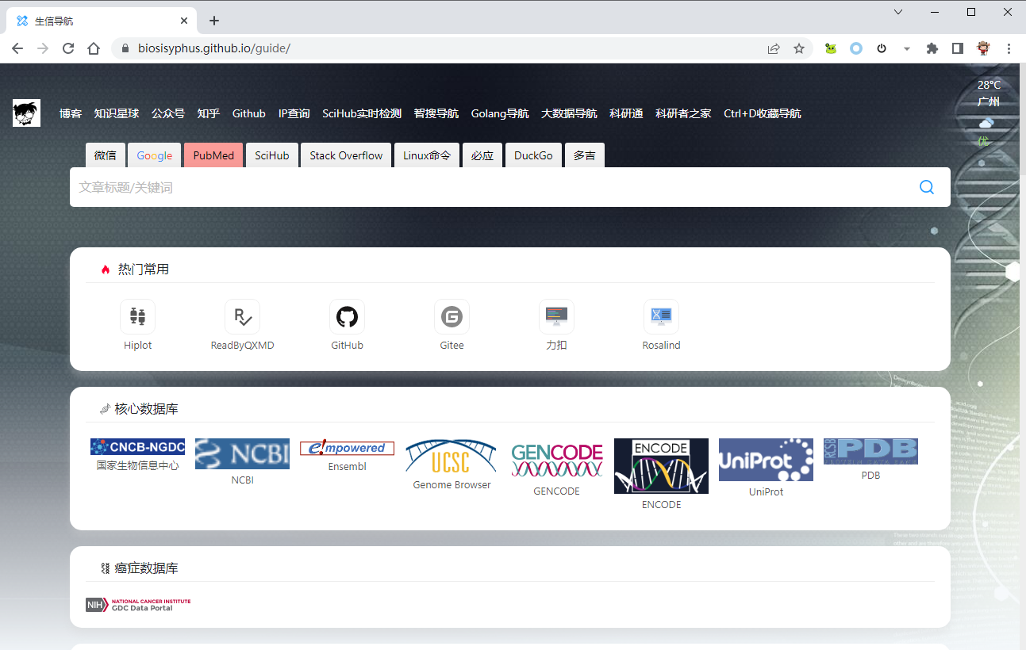The height and width of the screenshot is (650, 1026).
Task: Open the browser tab search dropdown
Action: pos(897,12)
